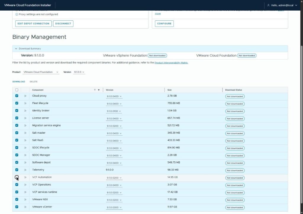303x214 pixels.
Task: Click the Telemetry 9.1.0.0 version text
Action: coord(109,170)
